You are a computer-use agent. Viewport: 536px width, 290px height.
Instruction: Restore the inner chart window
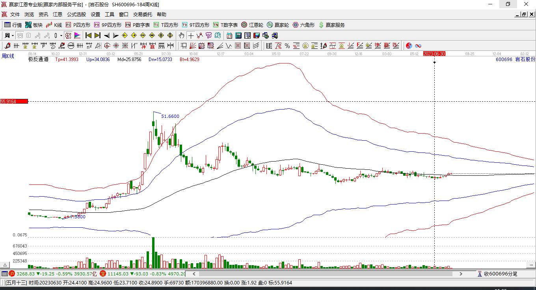tap(524, 15)
